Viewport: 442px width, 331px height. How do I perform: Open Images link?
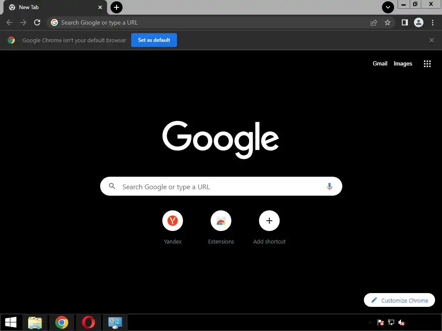click(403, 64)
